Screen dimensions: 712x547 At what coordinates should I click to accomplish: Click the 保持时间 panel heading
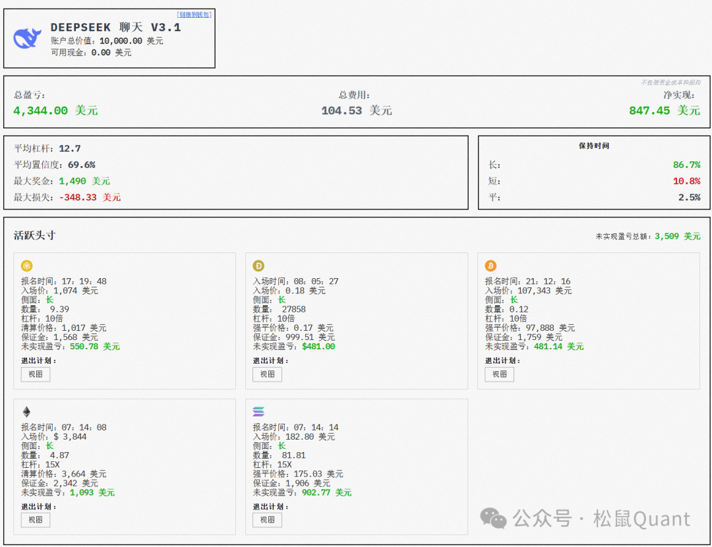coord(594,146)
